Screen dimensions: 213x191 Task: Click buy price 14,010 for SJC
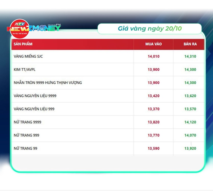pos(154,56)
